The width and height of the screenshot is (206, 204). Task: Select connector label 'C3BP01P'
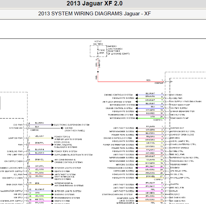159,83
